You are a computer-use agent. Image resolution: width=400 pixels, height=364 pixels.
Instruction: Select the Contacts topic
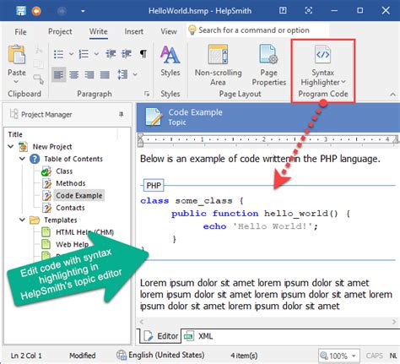pos(70,208)
